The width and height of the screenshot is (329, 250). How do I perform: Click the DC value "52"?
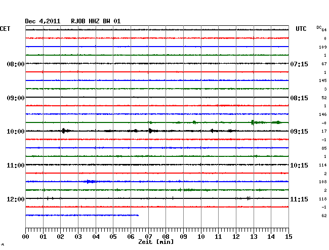[x=324, y=98]
